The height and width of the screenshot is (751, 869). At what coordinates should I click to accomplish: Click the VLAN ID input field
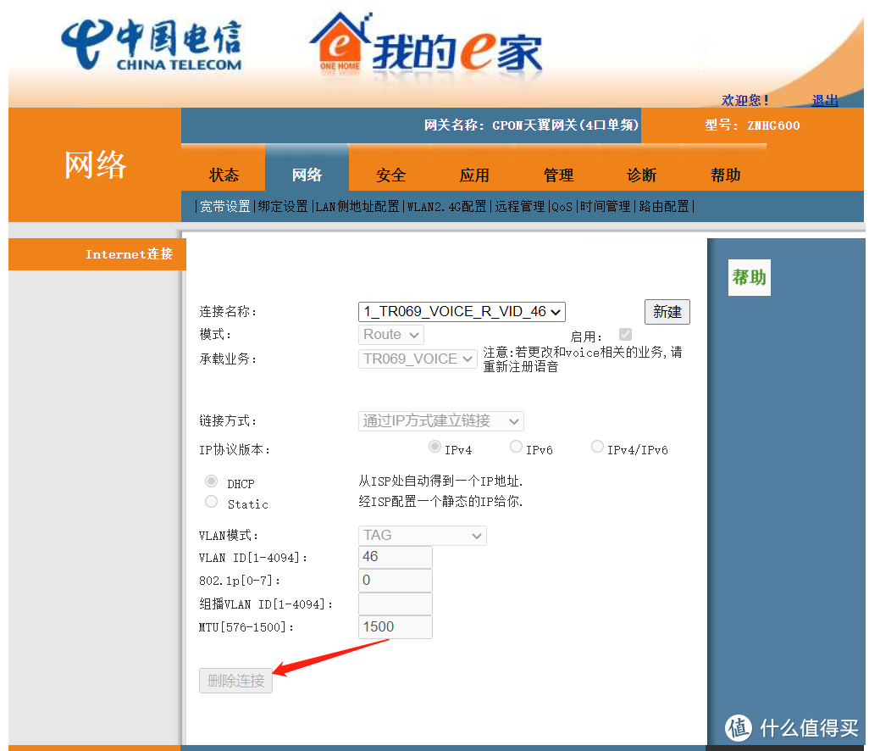tap(396, 557)
